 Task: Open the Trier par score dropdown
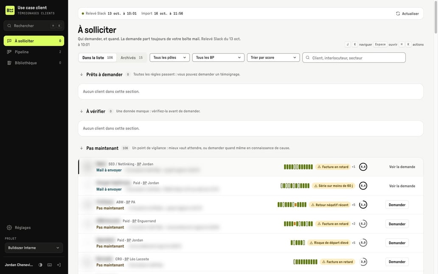[x=273, y=58]
